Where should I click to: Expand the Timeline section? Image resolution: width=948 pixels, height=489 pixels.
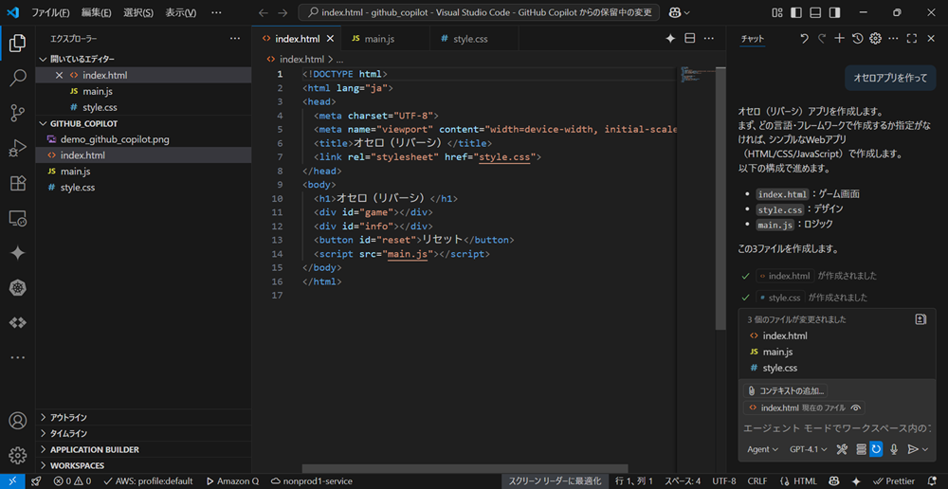143,433
